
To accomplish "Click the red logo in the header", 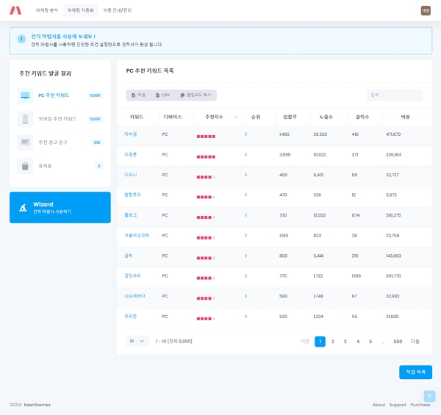I will click(15, 10).
